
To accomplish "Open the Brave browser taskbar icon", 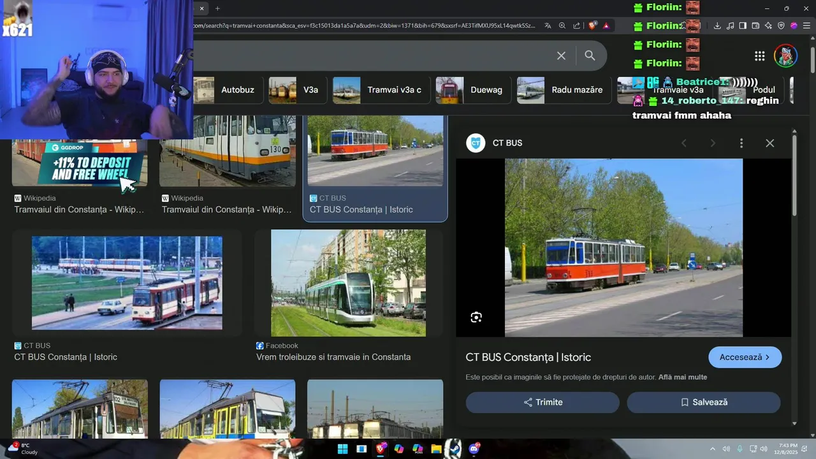I will [381, 449].
